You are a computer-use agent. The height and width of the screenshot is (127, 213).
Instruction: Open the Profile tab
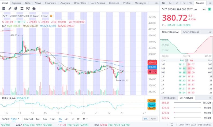(x=127, y=3)
